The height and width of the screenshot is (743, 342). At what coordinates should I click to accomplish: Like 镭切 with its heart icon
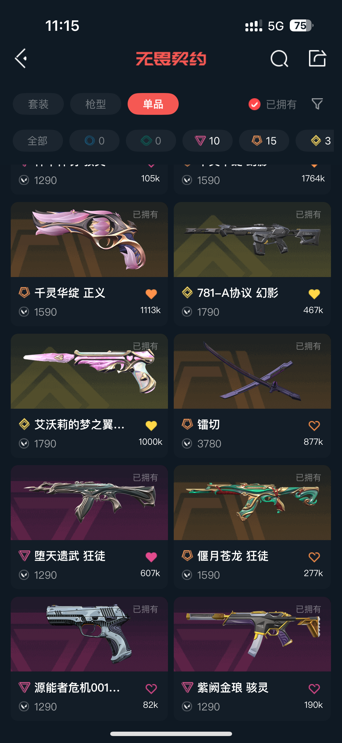pos(314,426)
